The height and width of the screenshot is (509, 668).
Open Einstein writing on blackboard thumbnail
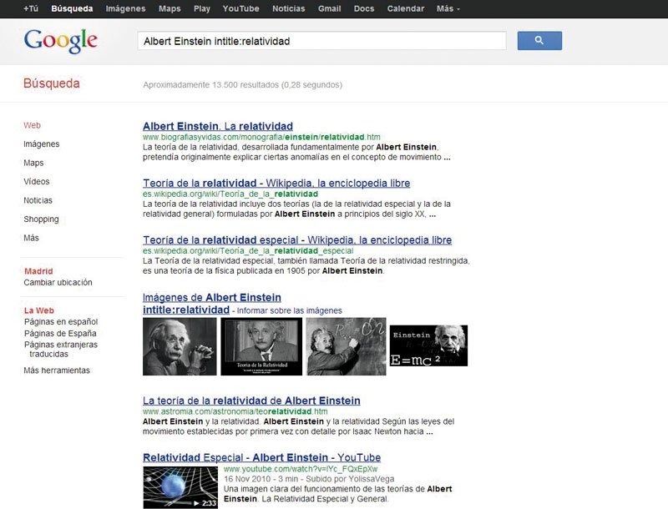click(347, 346)
